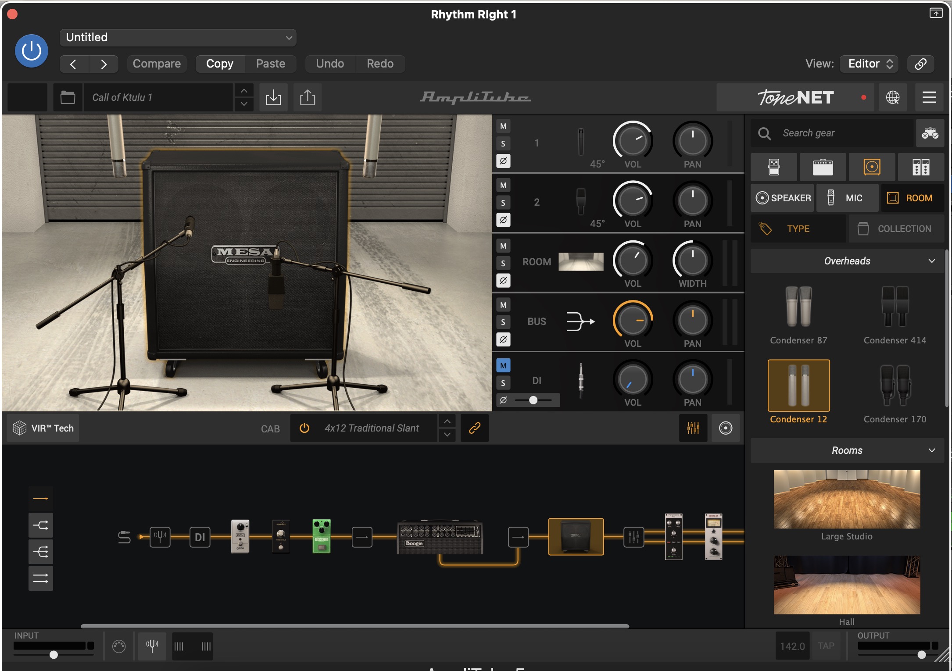The width and height of the screenshot is (952, 671).
Task: Open the ToneNET globe icon
Action: (893, 97)
